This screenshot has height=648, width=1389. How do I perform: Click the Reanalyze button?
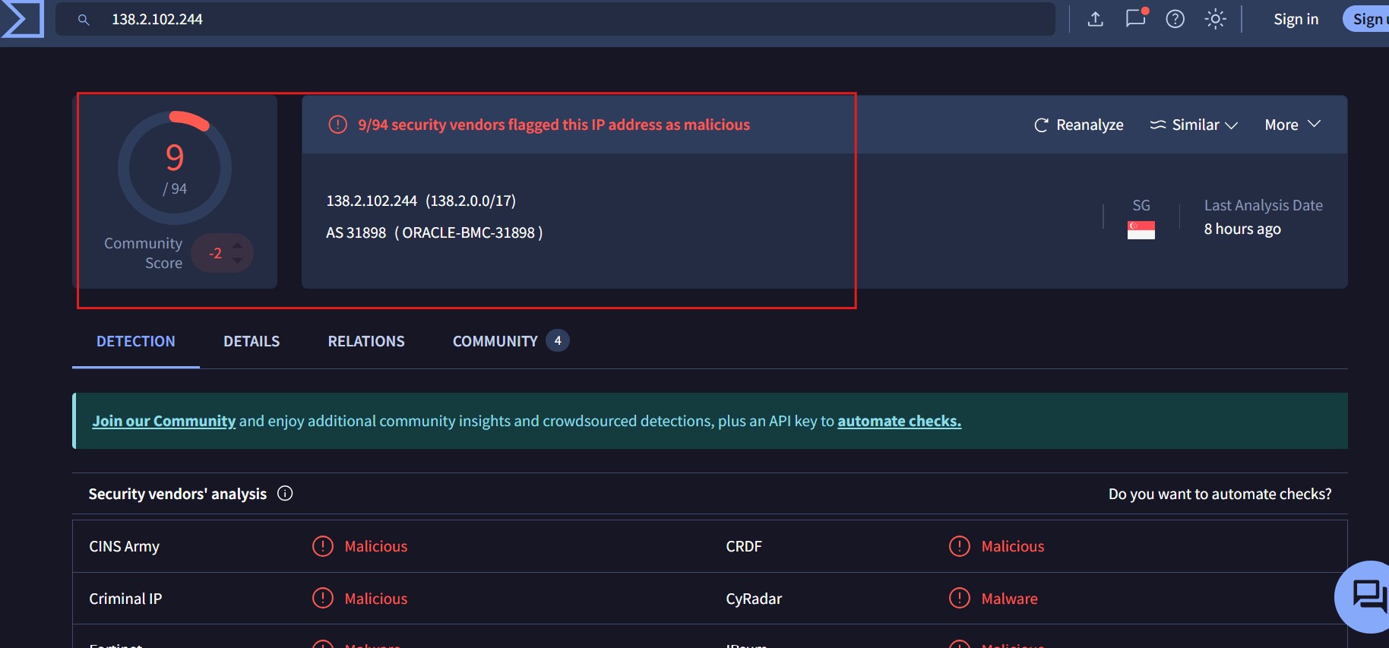tap(1078, 125)
